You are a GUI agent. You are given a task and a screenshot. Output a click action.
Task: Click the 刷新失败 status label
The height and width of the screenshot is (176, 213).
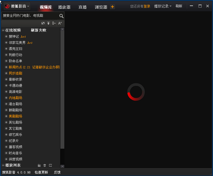pos(38,30)
